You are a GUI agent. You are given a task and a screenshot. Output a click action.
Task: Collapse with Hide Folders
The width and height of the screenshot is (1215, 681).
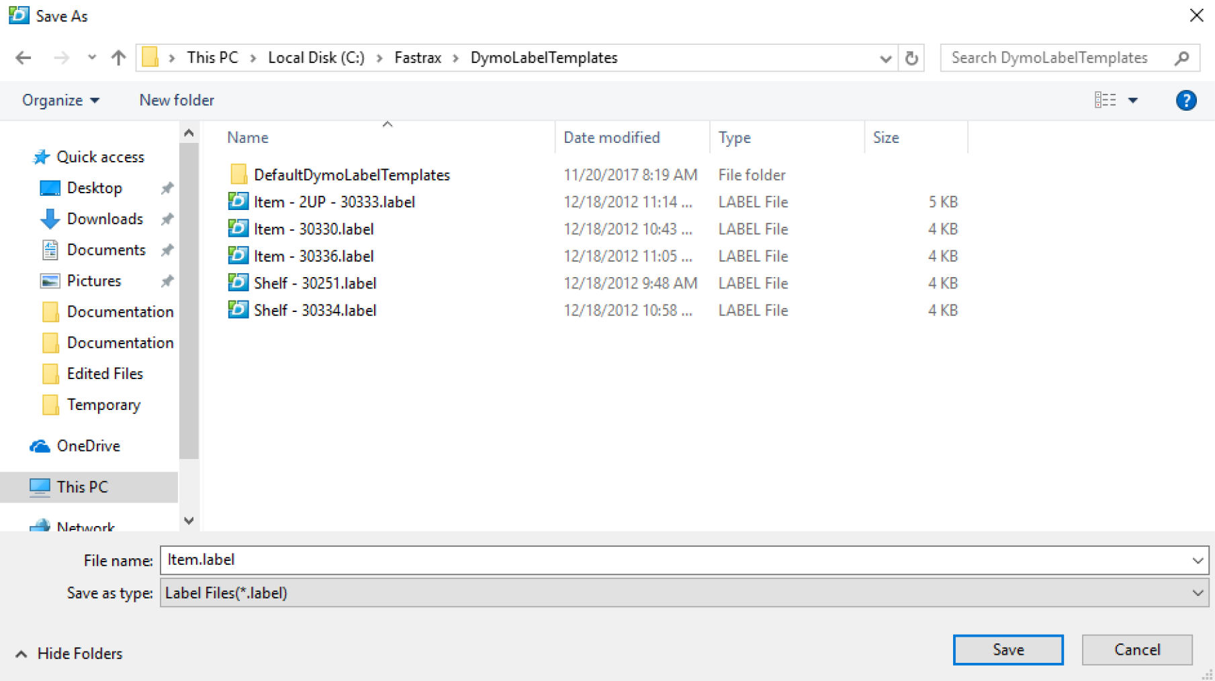[x=69, y=653]
